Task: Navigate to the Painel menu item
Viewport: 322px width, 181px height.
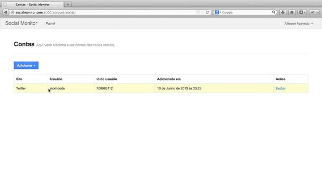Action: point(50,24)
